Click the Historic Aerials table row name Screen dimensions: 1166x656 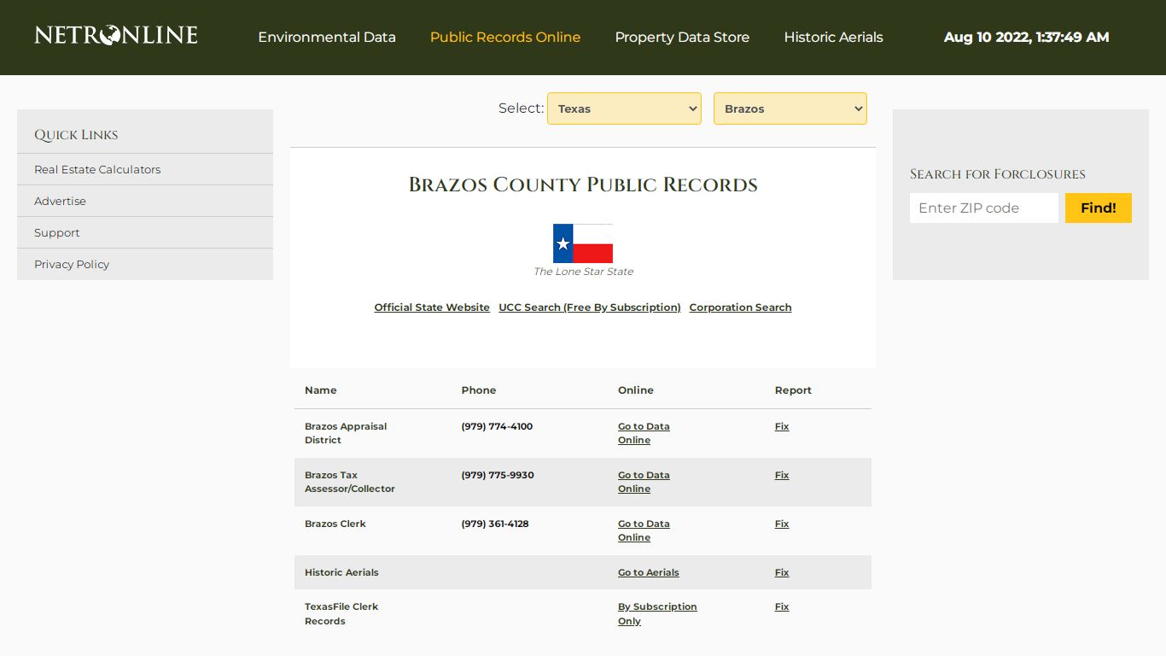341,572
